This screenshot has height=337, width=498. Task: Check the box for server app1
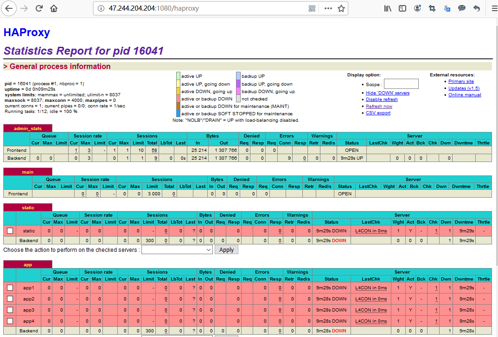pyautogui.click(x=10, y=287)
